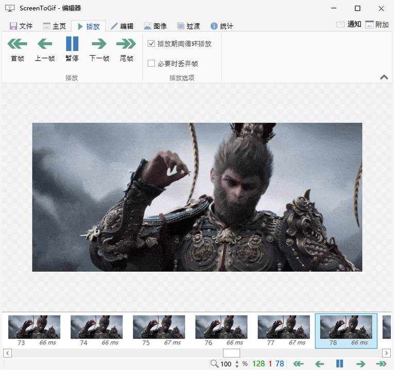This screenshot has width=394, height=370.
Task: Click the preview image of the frame
Action: (x=197, y=197)
